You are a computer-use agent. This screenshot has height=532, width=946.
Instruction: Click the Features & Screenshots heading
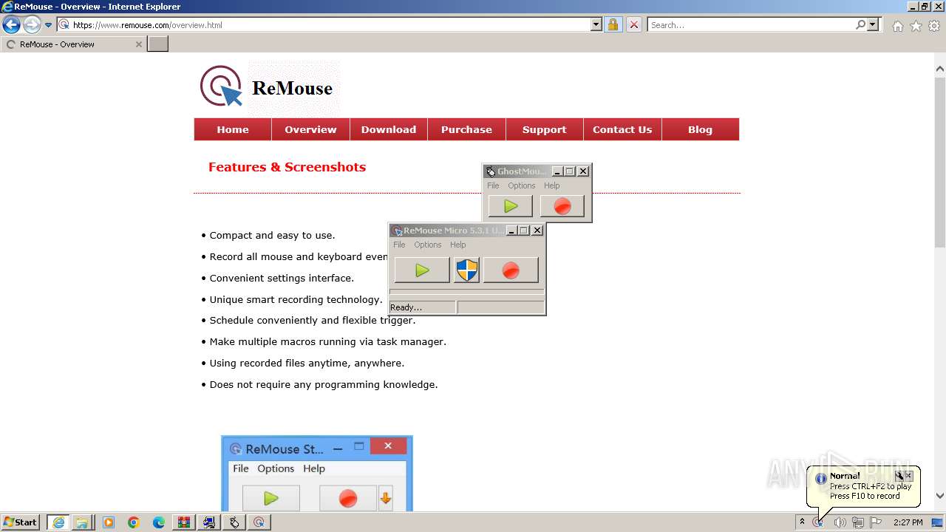tap(287, 167)
